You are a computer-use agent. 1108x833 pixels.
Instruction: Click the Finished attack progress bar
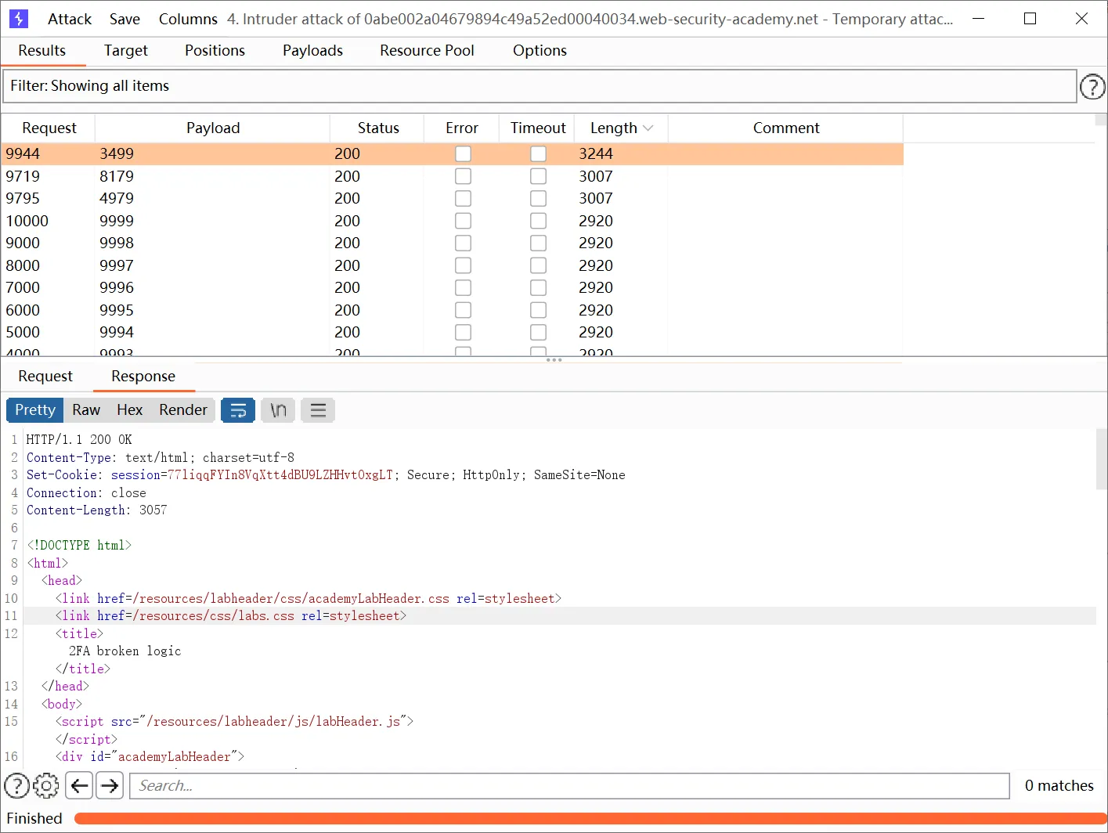pos(590,819)
